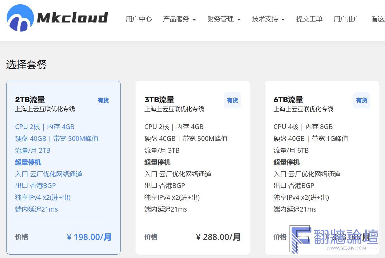This screenshot has width=385, height=258.
Task: Click the ¥288.00/月 price
Action: [x=218, y=237]
